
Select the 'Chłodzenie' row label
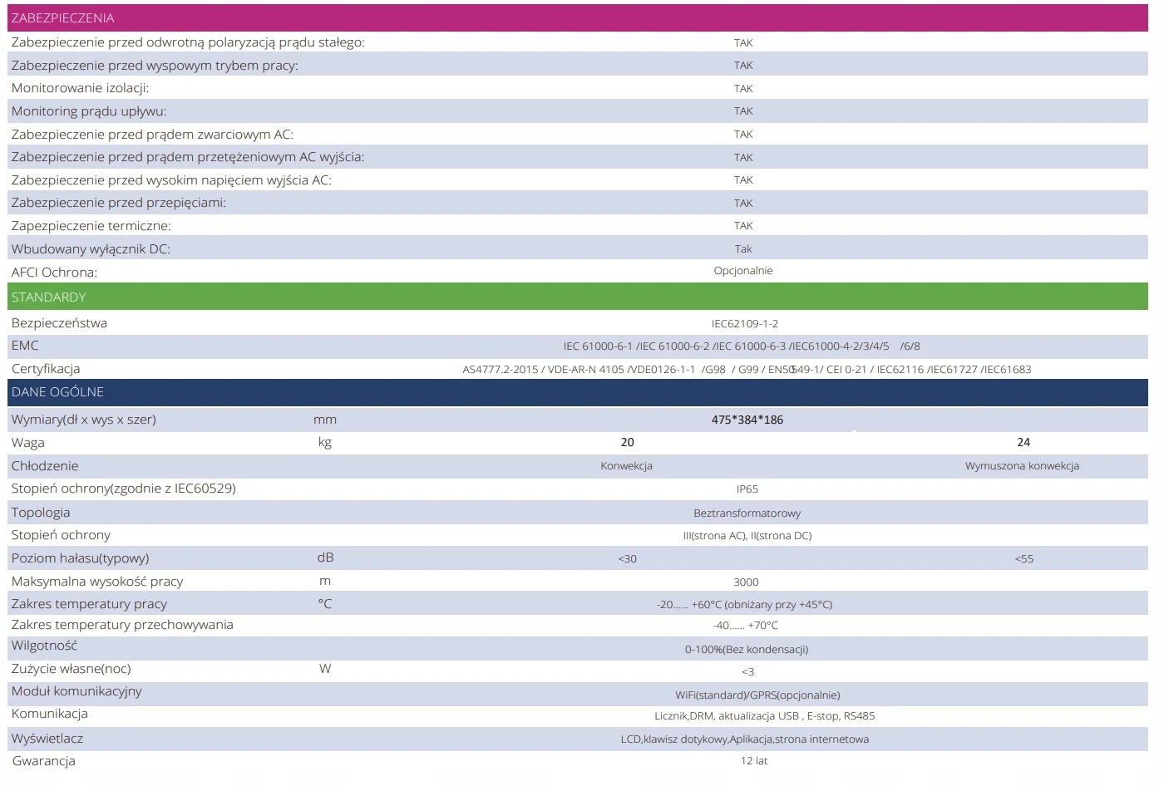(x=45, y=466)
